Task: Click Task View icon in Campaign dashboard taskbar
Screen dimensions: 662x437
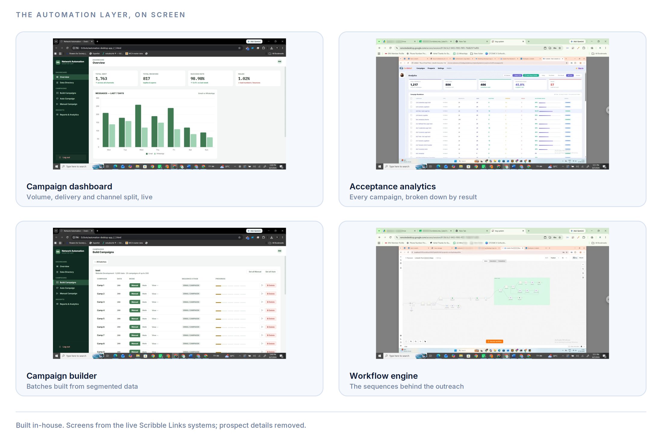Action: [107, 166]
